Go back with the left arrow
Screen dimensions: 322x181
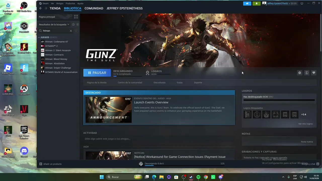pyautogui.click(x=41, y=8)
